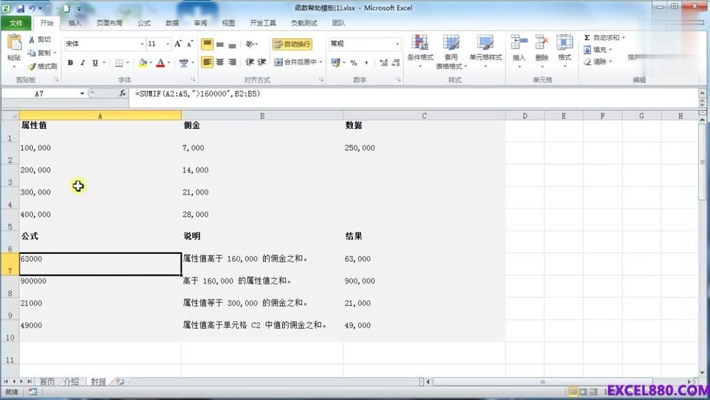Apply italic formatting to the selection

pyautogui.click(x=82, y=63)
